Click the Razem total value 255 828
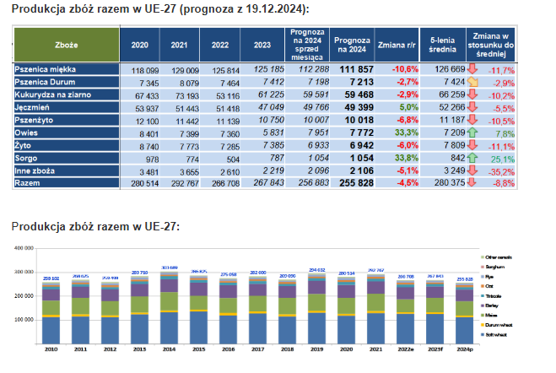 pyautogui.click(x=348, y=183)
